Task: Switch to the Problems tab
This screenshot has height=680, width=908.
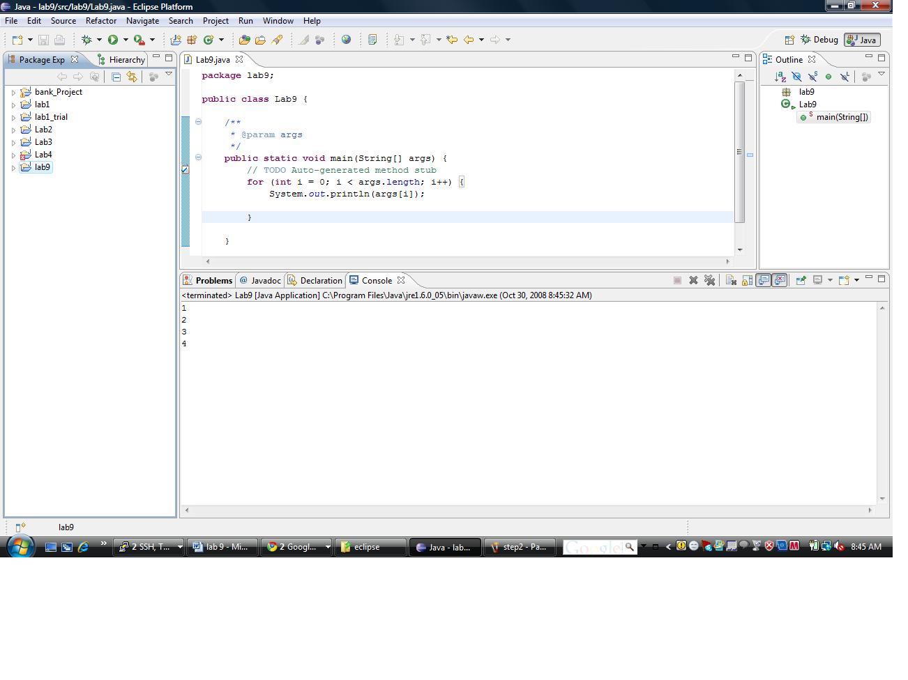Action: [208, 280]
